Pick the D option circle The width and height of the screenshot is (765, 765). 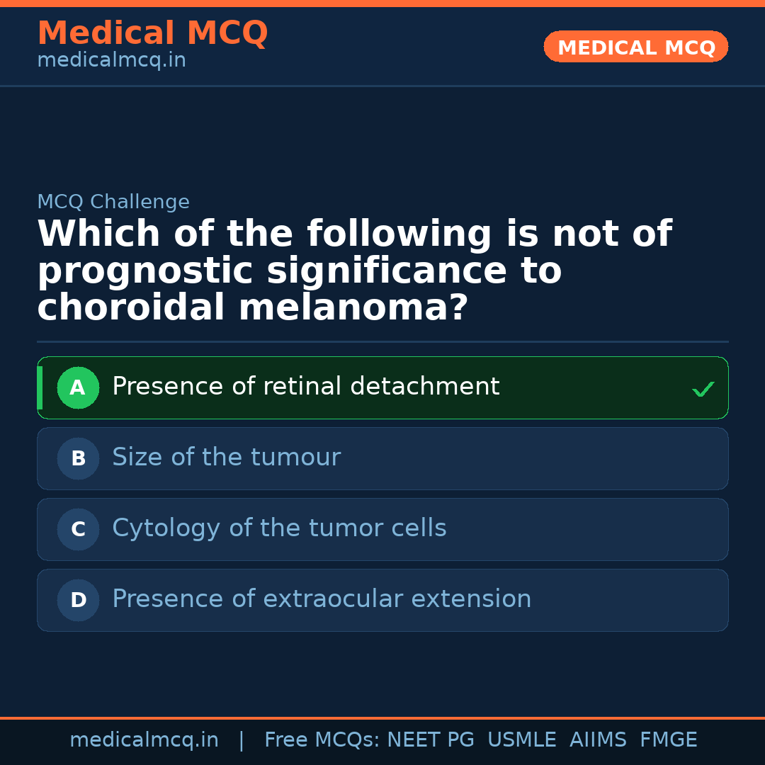pyautogui.click(x=78, y=600)
